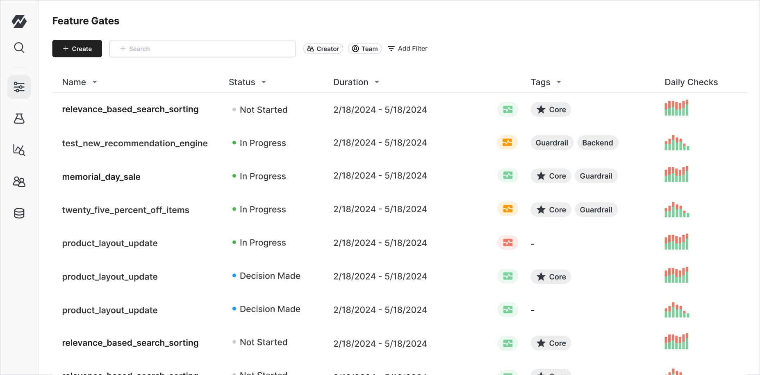Click the Feature Gates page title
The image size is (760, 375).
(x=86, y=21)
